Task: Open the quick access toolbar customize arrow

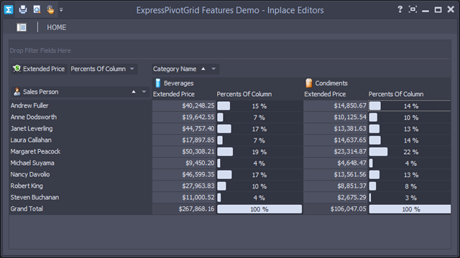Action: 61,9
